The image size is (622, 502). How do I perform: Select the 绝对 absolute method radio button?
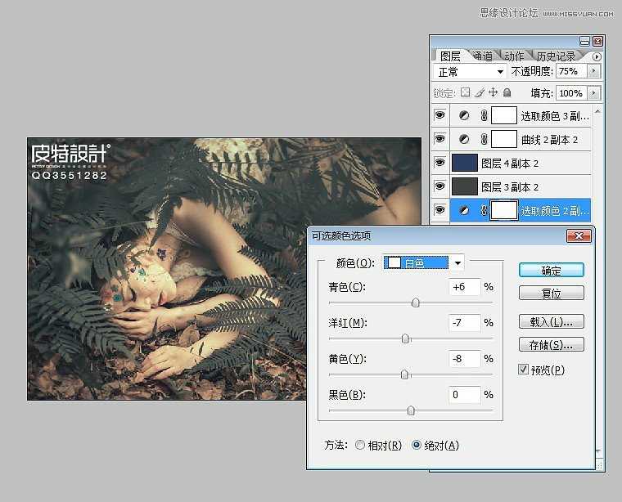click(416, 445)
